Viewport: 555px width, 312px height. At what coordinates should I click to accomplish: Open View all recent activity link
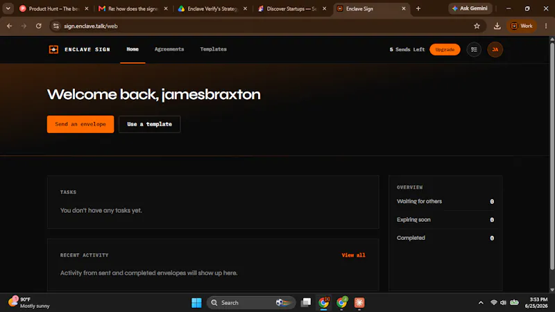(x=353, y=255)
